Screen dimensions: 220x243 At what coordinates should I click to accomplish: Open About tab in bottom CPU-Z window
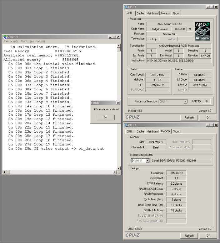pyautogui.click(x=176, y=131)
